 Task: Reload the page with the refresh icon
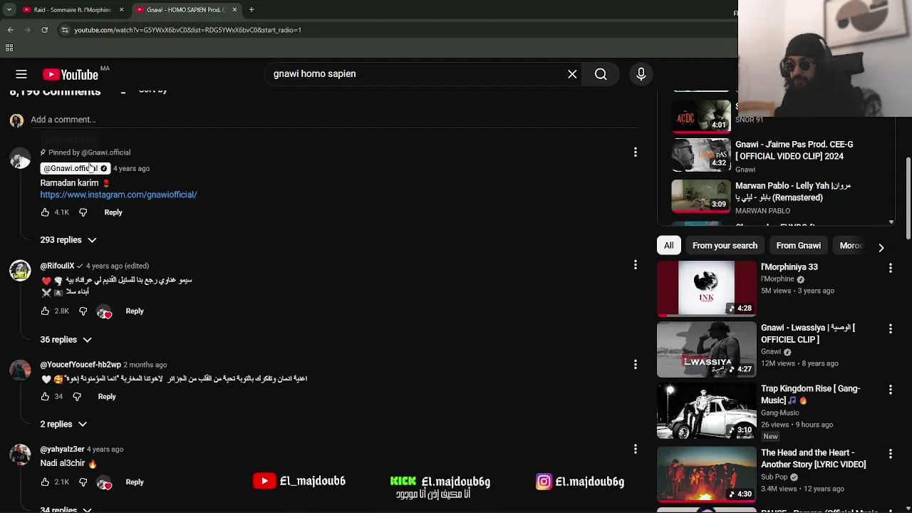pos(44,30)
